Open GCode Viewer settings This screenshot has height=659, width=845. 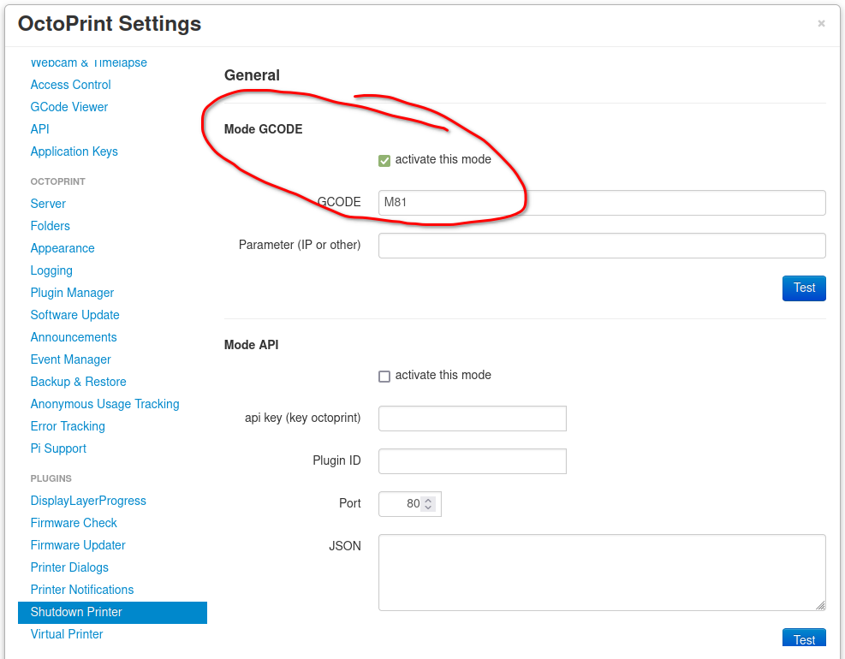coord(69,107)
